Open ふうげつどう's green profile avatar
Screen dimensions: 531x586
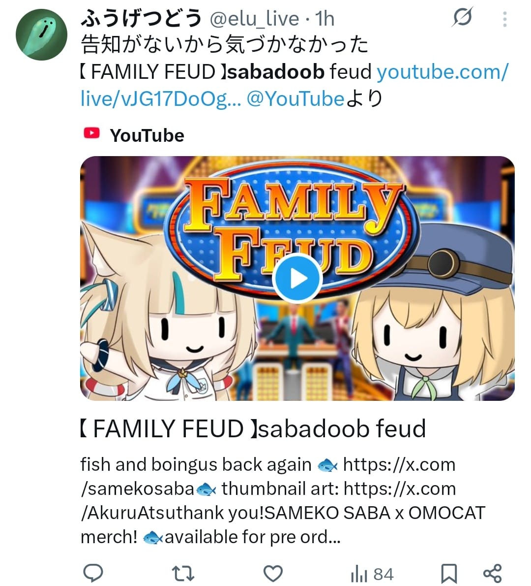coord(41,34)
